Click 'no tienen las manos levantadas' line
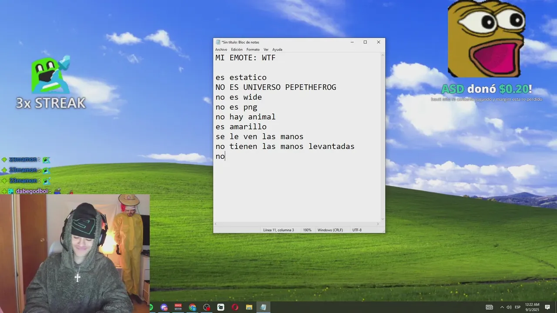Image resolution: width=557 pixels, height=313 pixels. (285, 147)
